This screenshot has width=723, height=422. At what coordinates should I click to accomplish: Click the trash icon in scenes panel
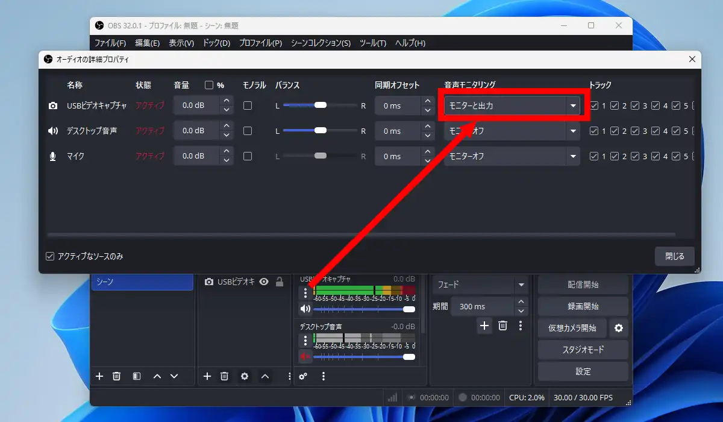(117, 376)
